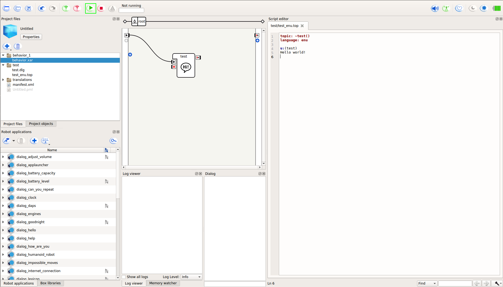This screenshot has width=503, height=287.
Task: Switch to the Box libraries tab
Action: (x=51, y=283)
